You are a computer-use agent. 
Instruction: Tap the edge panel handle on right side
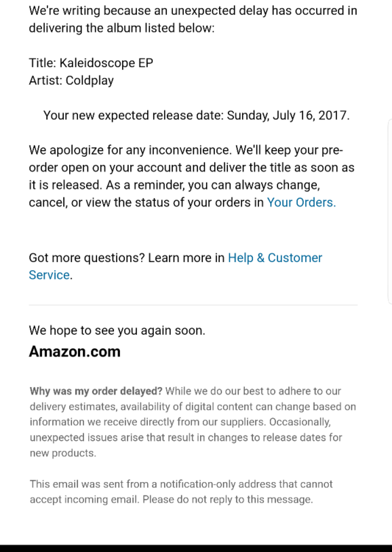390,211
